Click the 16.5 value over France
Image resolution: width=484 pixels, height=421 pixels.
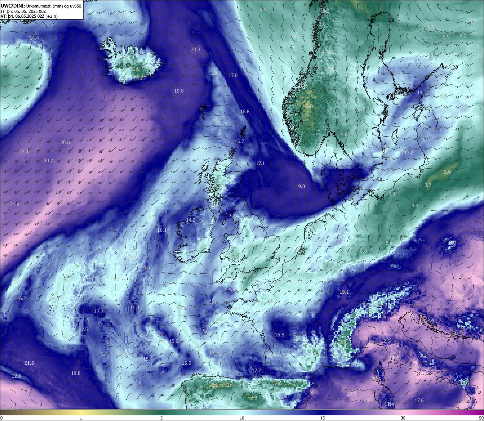[x=279, y=335]
